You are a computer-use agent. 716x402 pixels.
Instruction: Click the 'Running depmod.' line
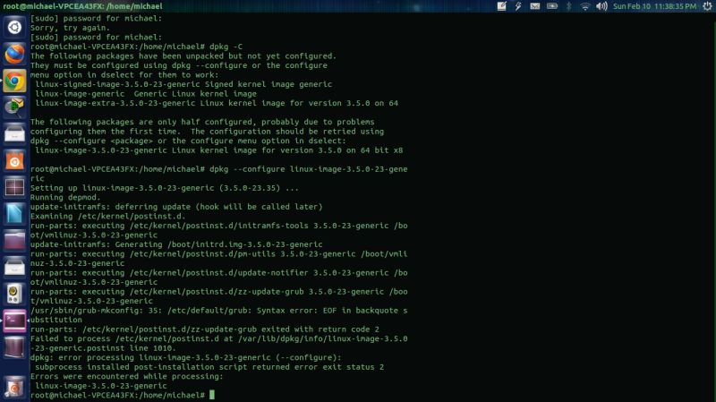(65, 197)
